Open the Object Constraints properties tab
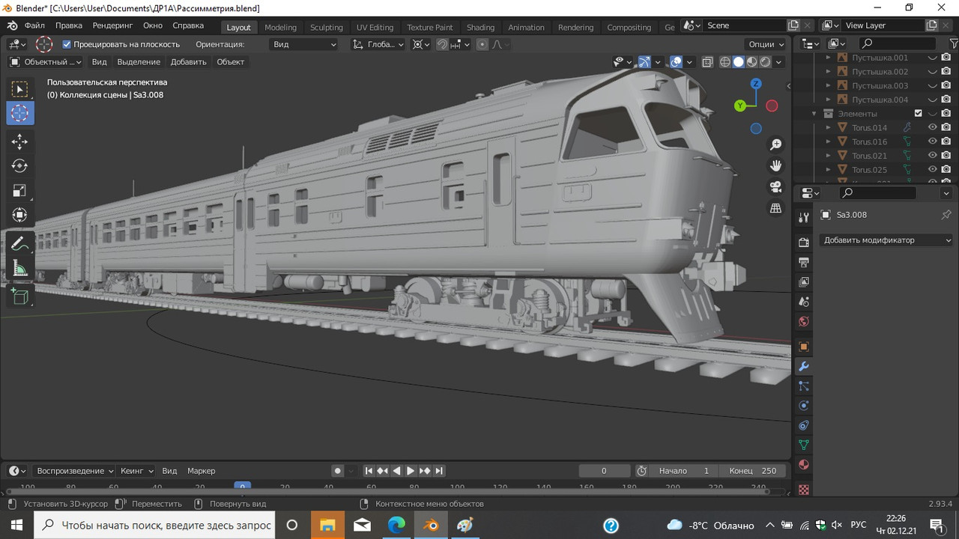 pyautogui.click(x=804, y=425)
